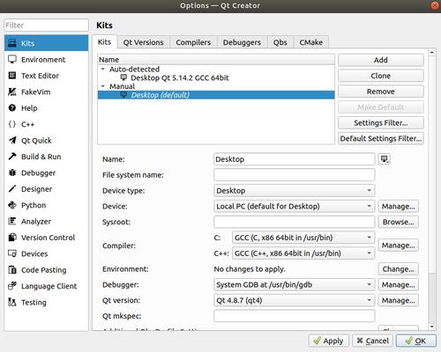Click the kit Name input field

[294, 159]
